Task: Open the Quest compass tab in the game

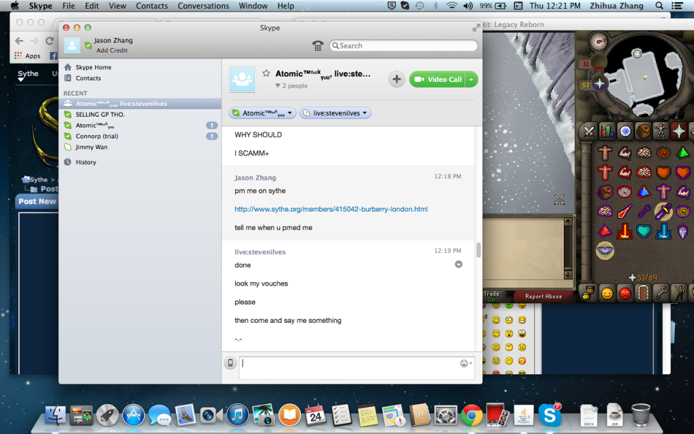Action: [626, 132]
